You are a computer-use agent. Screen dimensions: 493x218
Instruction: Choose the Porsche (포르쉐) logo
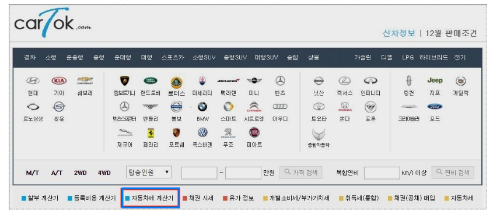point(176,132)
